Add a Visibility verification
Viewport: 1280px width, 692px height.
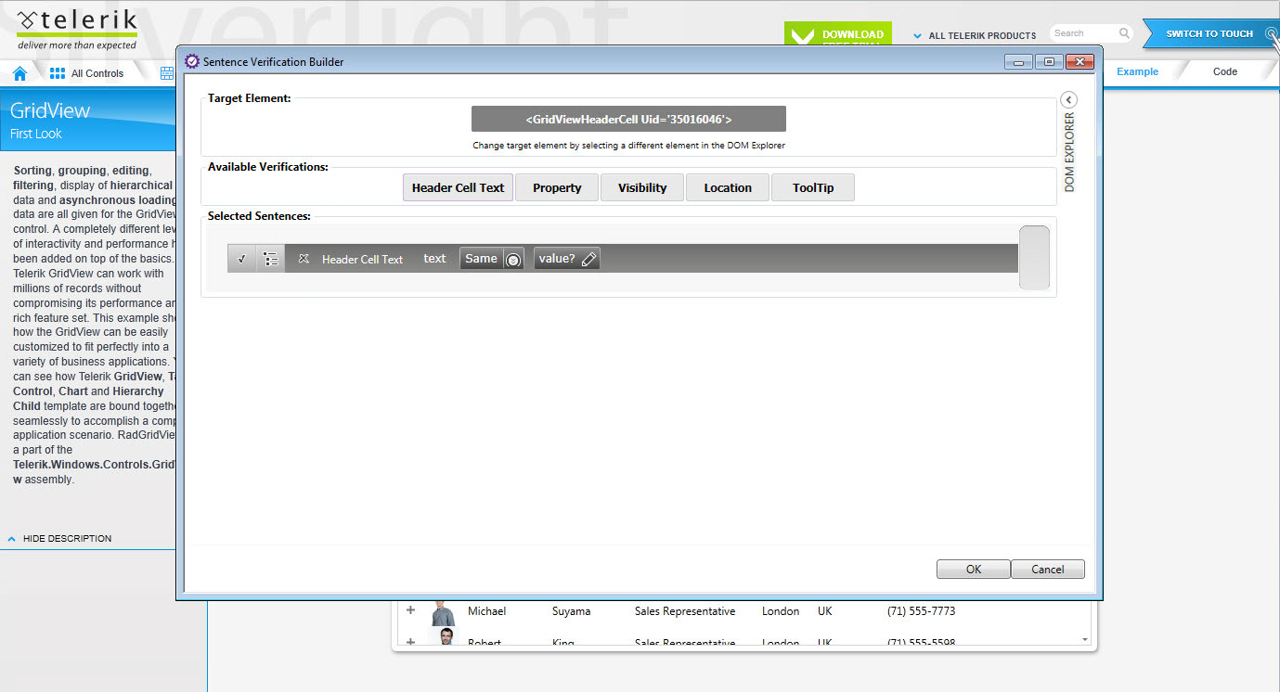(642, 187)
